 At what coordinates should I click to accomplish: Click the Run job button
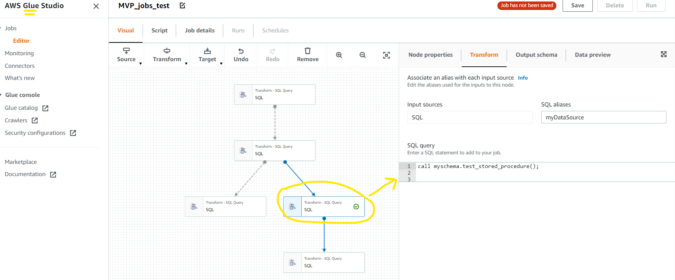tap(651, 6)
